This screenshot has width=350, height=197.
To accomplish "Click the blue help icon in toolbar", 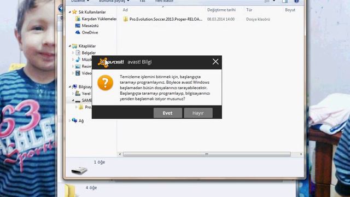I will click(x=296, y=1).
